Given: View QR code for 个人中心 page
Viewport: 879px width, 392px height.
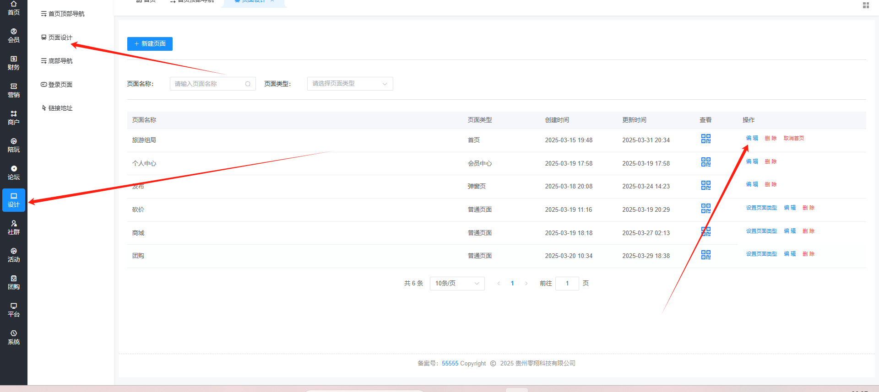Looking at the screenshot, I should [705, 162].
